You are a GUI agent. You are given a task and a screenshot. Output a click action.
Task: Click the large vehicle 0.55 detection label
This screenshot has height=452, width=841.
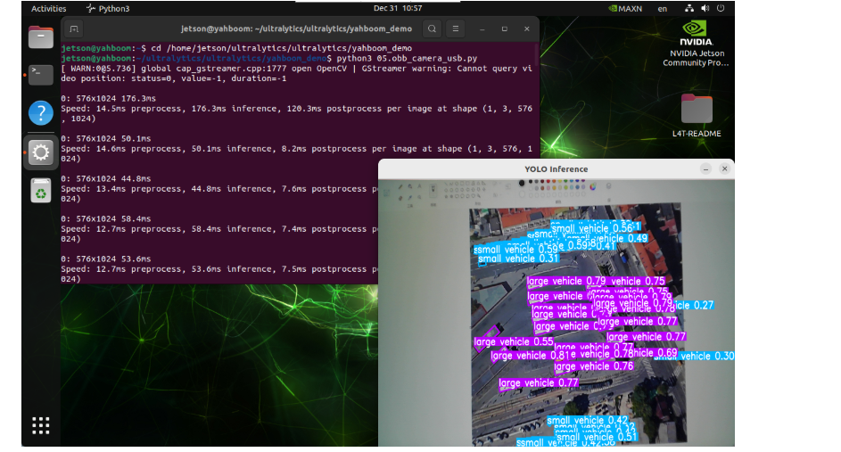514,341
